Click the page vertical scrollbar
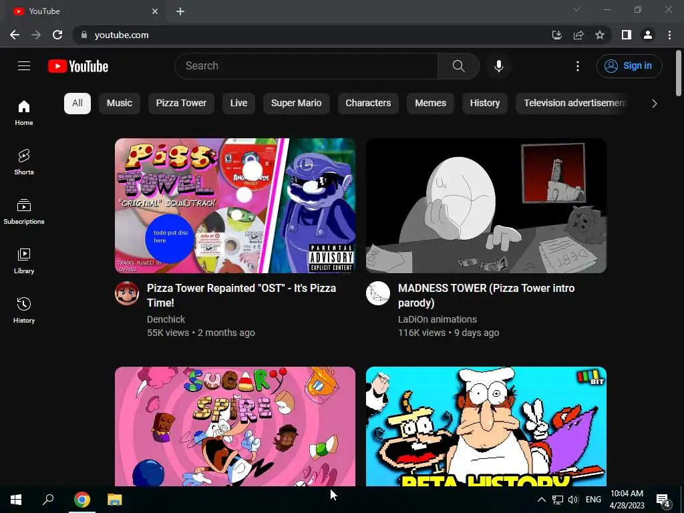 coord(679,73)
